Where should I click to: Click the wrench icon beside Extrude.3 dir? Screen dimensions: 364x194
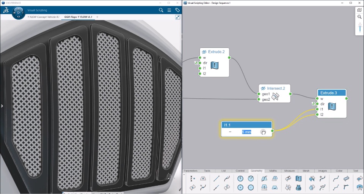[x=314, y=104]
